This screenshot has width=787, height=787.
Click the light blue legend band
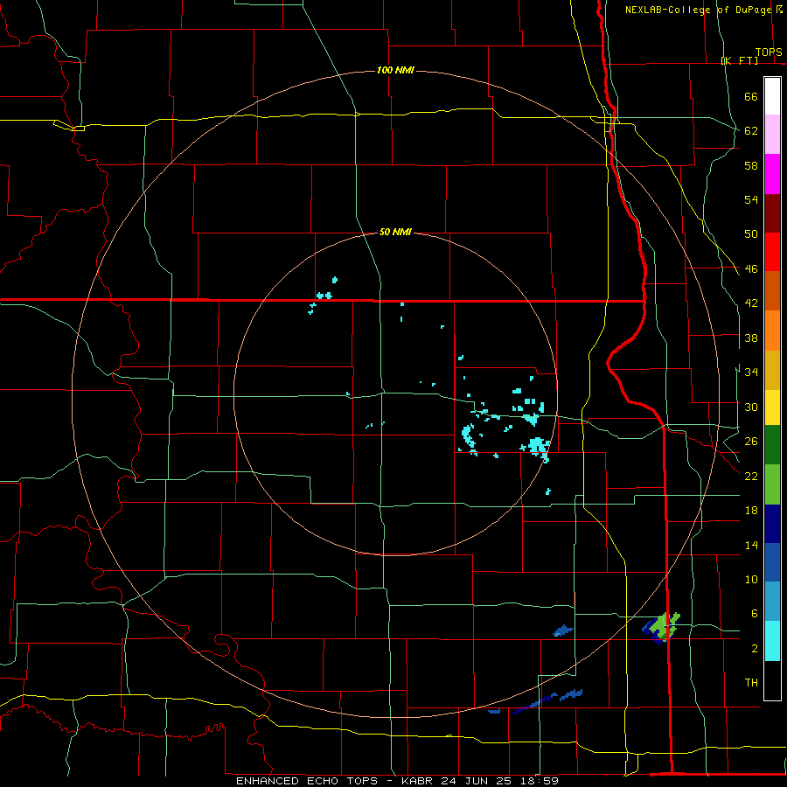point(772,602)
